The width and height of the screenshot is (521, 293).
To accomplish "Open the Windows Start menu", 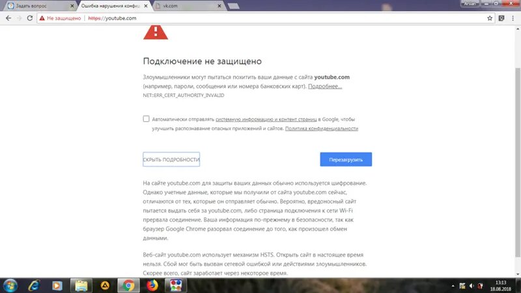I will tap(10, 286).
